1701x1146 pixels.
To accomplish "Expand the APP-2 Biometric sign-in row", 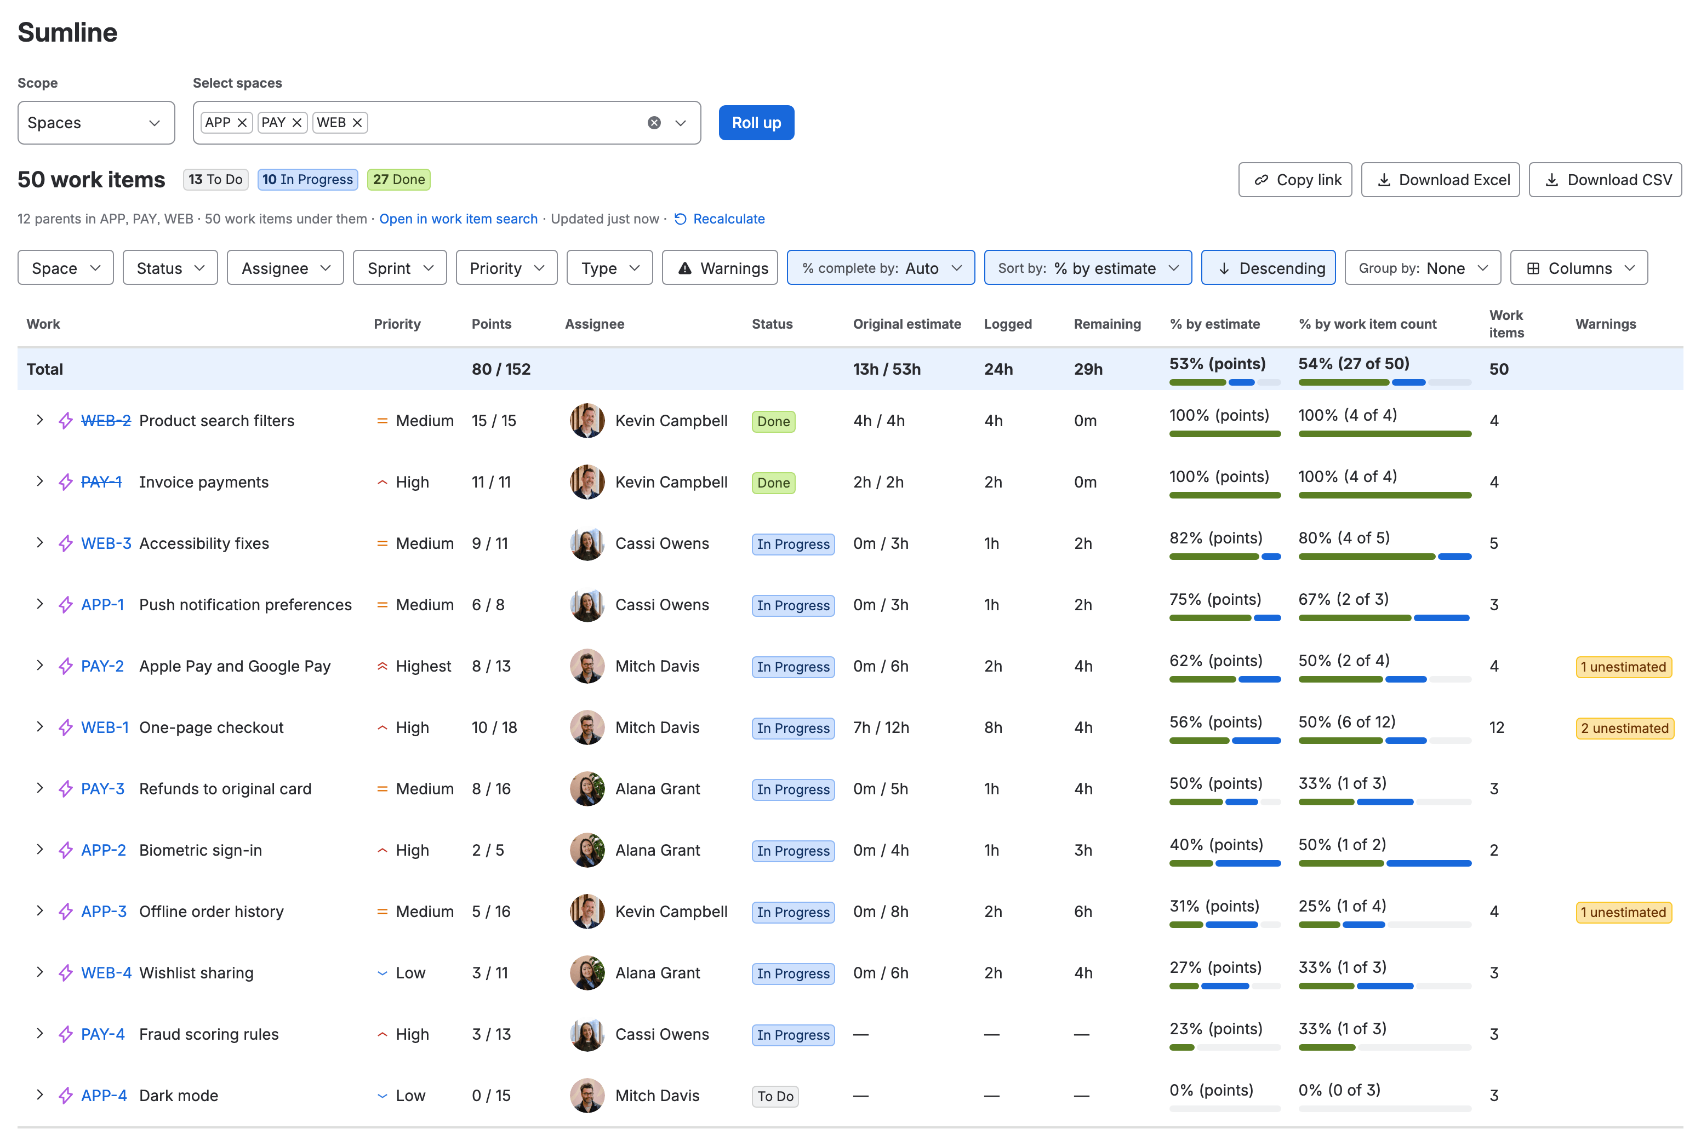I will click(39, 850).
